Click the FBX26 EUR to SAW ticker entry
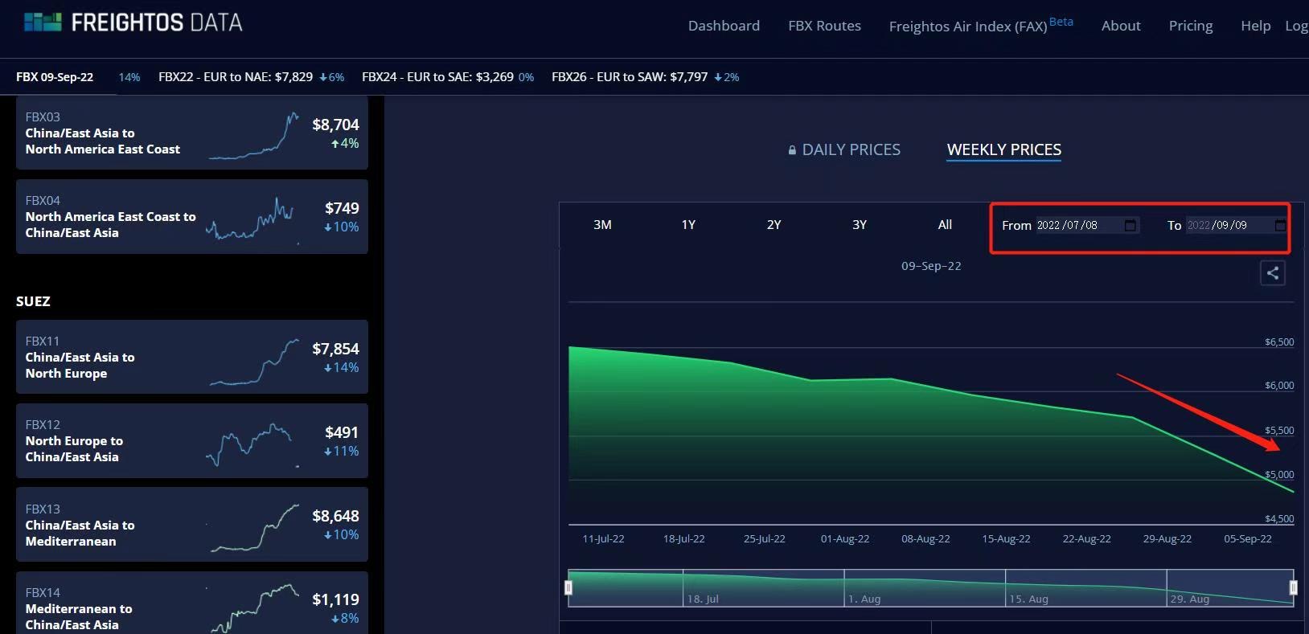This screenshot has height=634, width=1309. [645, 77]
